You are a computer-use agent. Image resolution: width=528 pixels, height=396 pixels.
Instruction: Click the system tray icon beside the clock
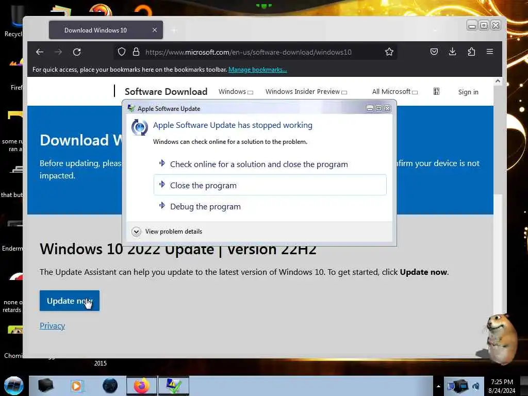(x=476, y=386)
